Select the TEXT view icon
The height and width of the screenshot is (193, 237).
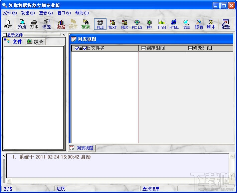coord(112,24)
